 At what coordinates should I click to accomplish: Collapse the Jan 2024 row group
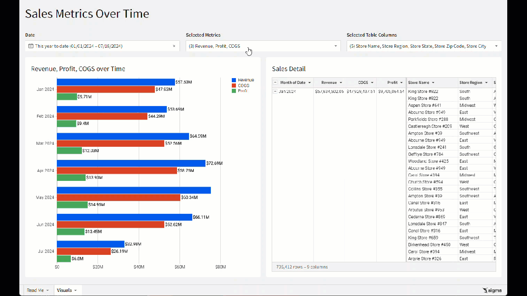275,91
